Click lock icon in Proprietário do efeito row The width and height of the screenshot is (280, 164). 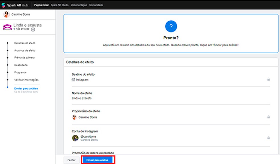coord(268,117)
